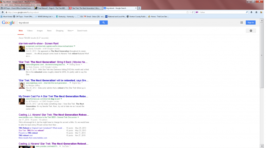Expand the digitalspy.com result URL arrow

point(70,83)
